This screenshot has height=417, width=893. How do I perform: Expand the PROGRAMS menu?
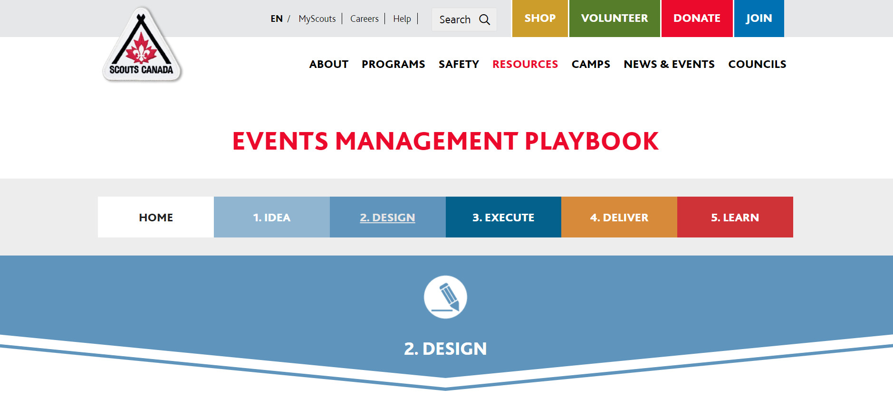[x=393, y=64]
